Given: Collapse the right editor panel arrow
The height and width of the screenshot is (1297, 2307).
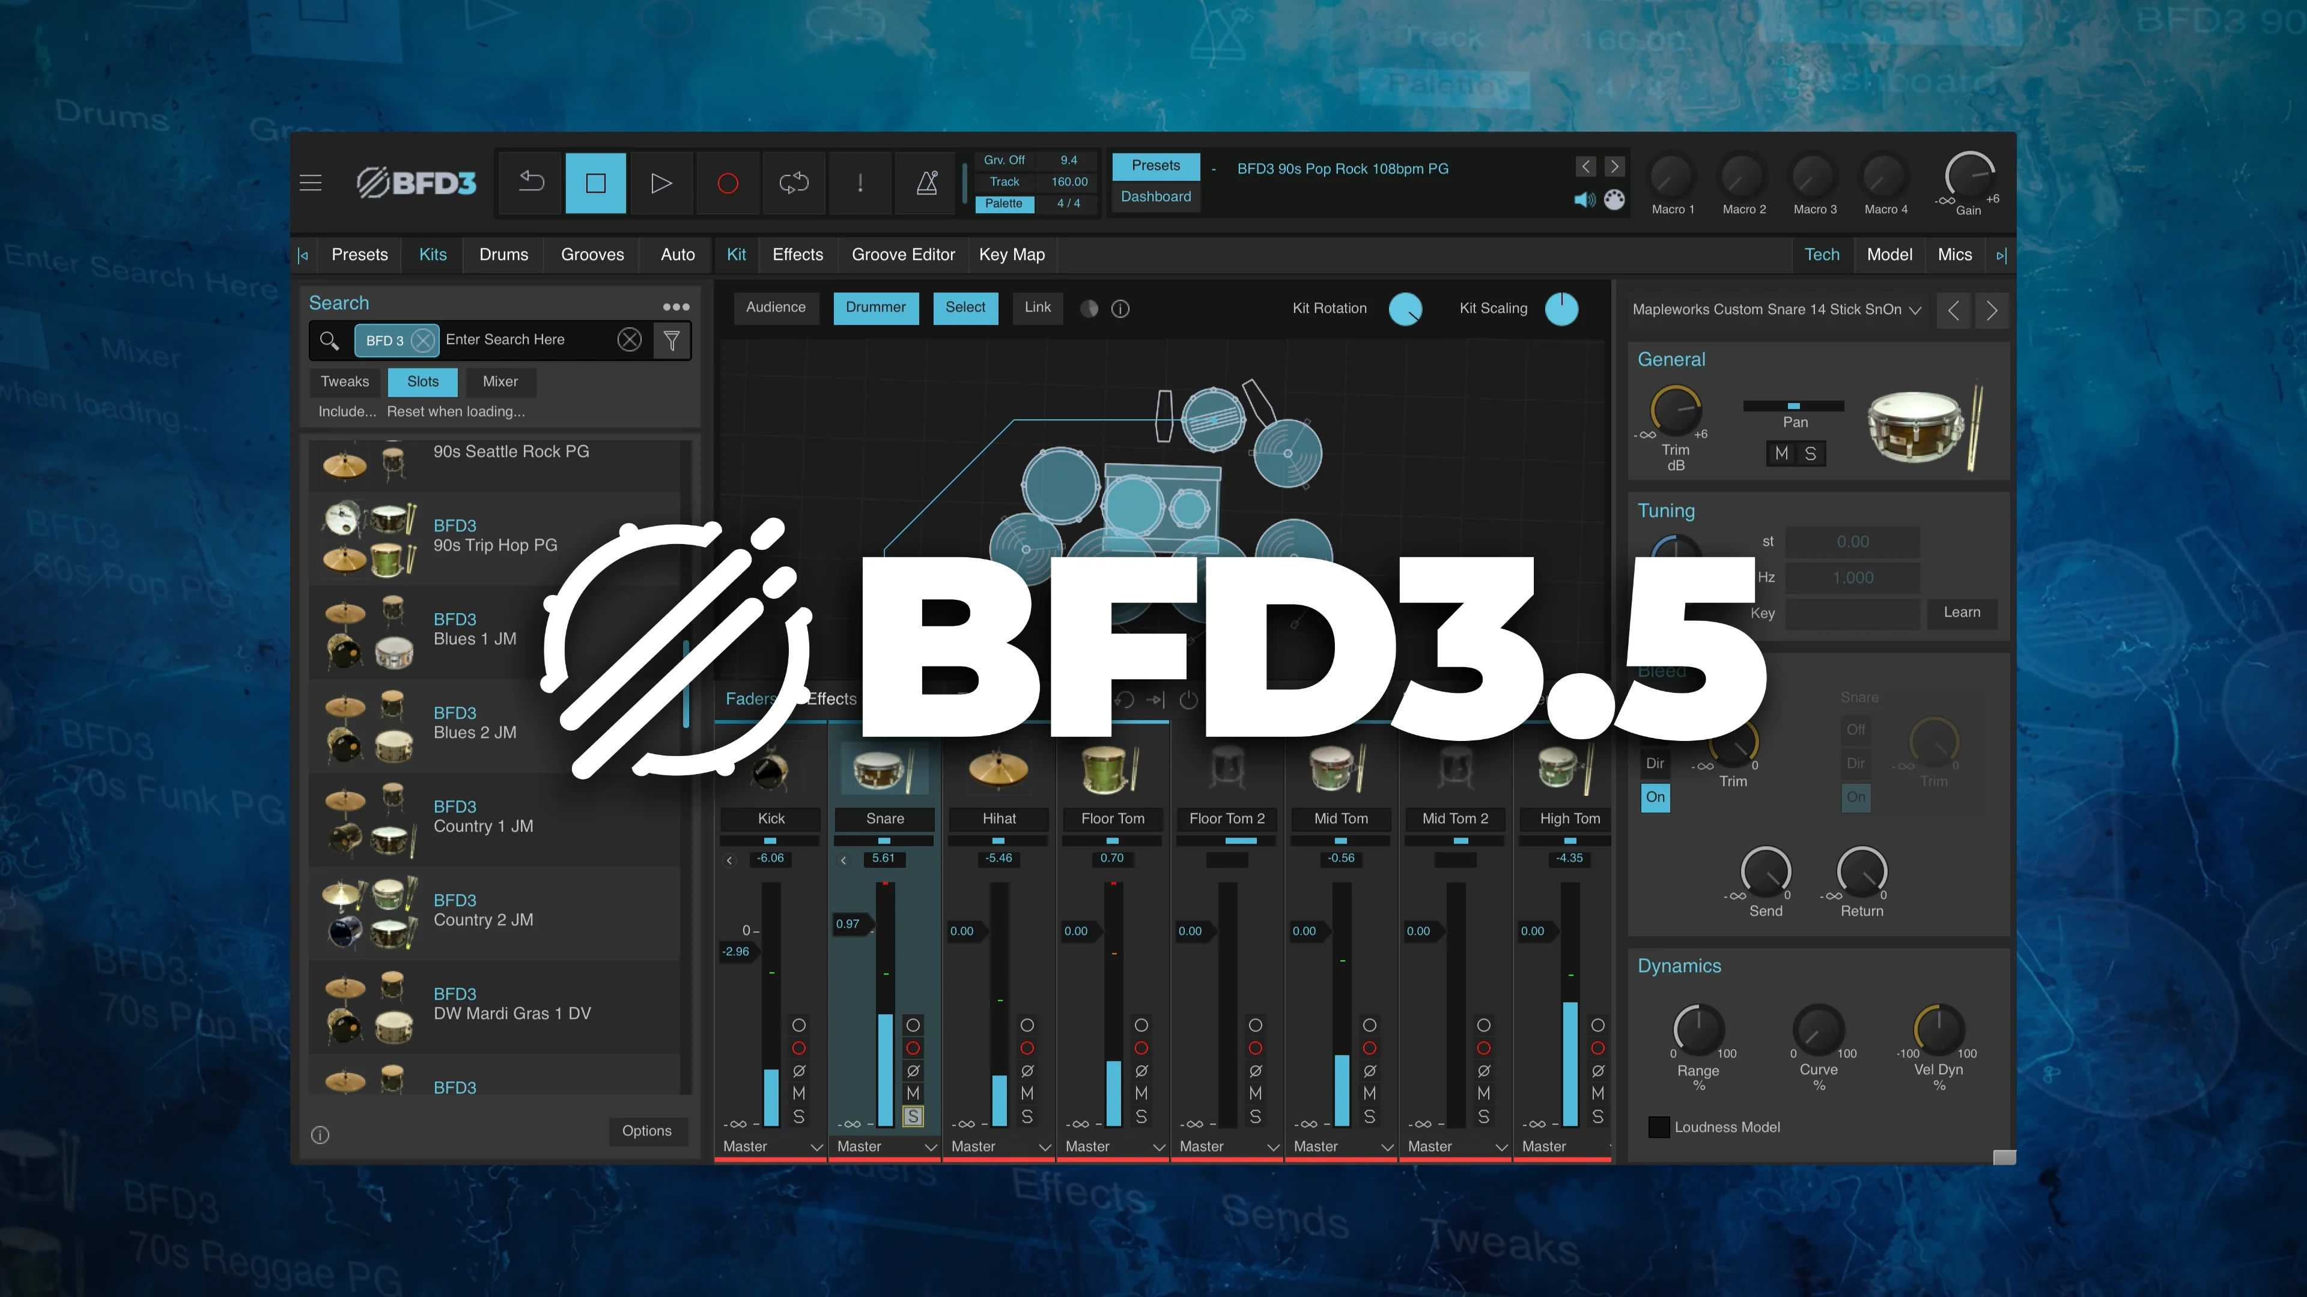Looking at the screenshot, I should (x=2001, y=255).
